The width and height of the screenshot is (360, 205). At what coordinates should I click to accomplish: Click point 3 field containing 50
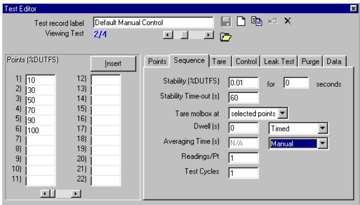[x=41, y=100]
